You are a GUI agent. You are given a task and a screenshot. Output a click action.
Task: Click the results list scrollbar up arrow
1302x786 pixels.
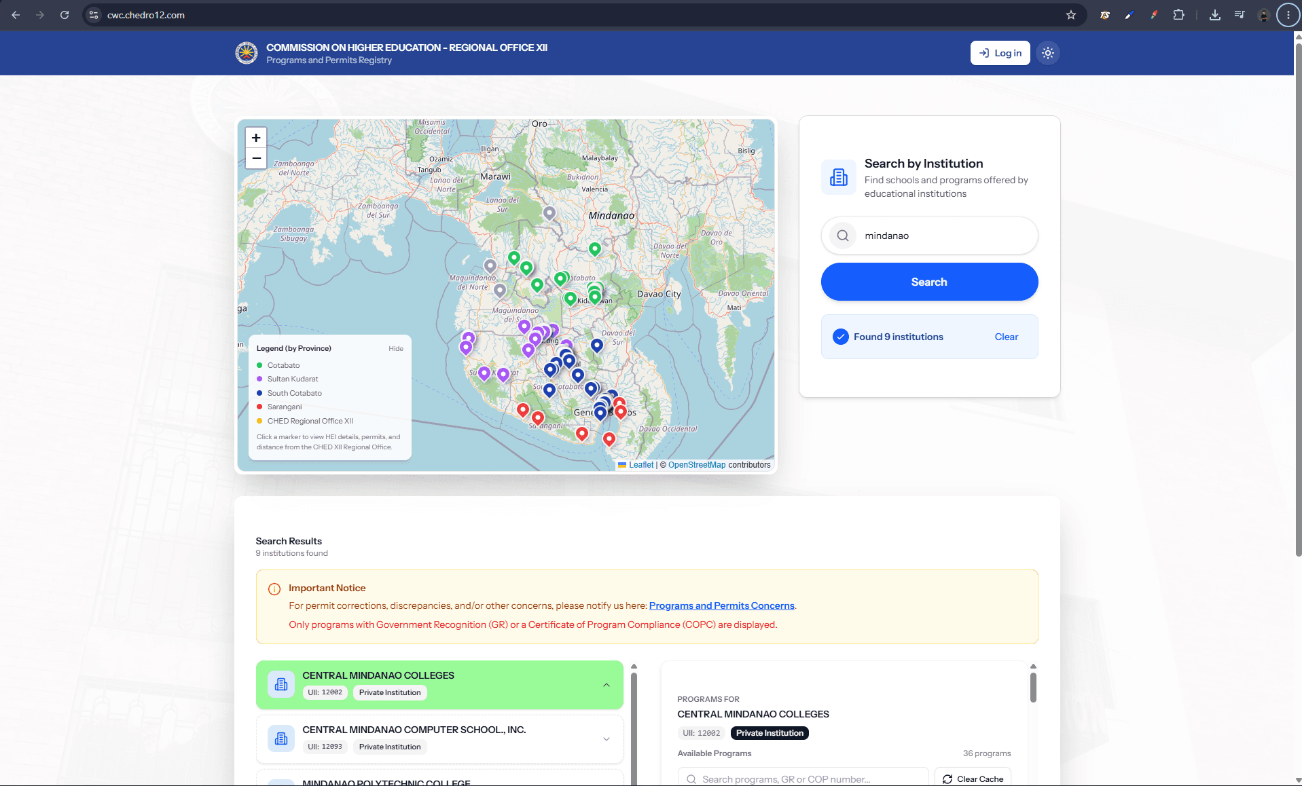[634, 667]
